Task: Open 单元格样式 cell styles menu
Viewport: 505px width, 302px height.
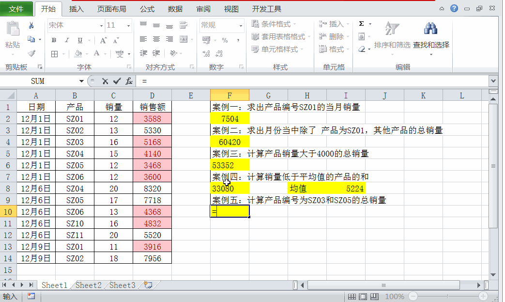Action: (277, 49)
